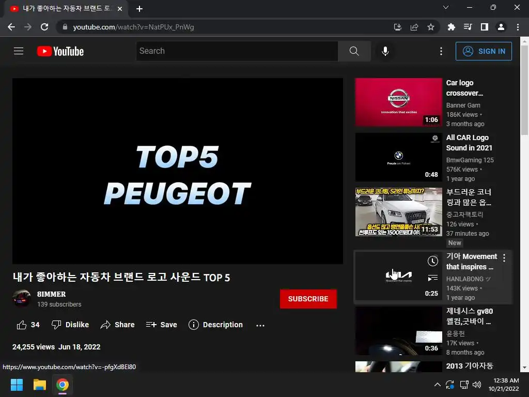
Task: View the padlock site information
Action: click(65, 27)
